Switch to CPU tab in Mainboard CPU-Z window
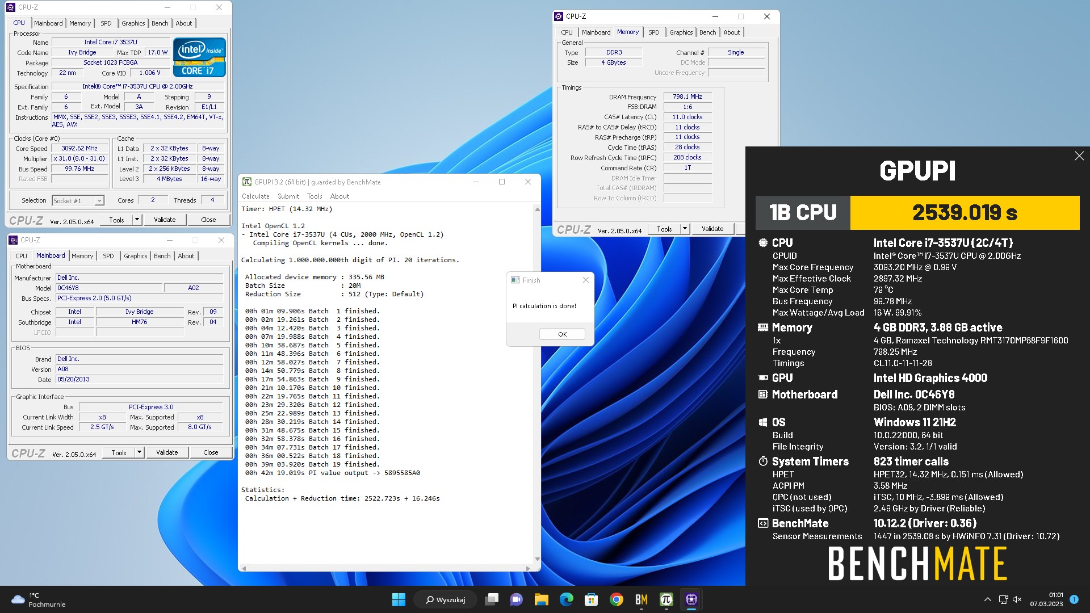Screen dimensions: 1090x613 [21, 256]
